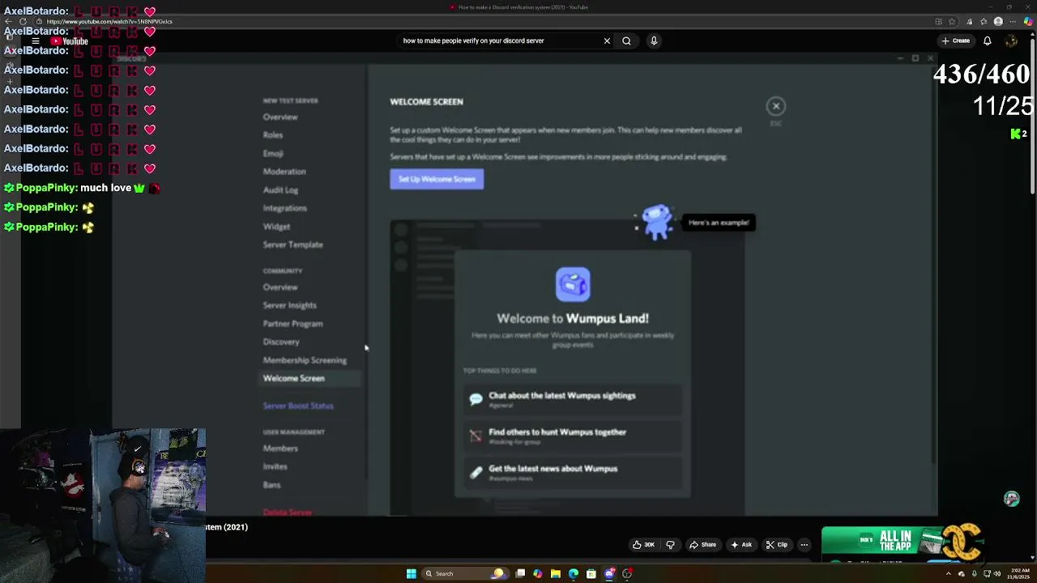
Task: Open Membership Screening
Action: 305,360
